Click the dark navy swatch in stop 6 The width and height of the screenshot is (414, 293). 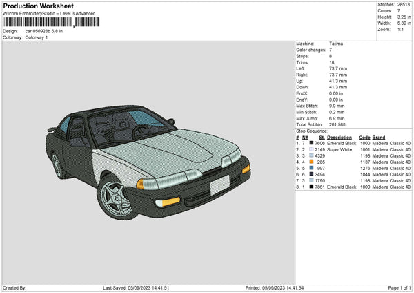point(311,174)
